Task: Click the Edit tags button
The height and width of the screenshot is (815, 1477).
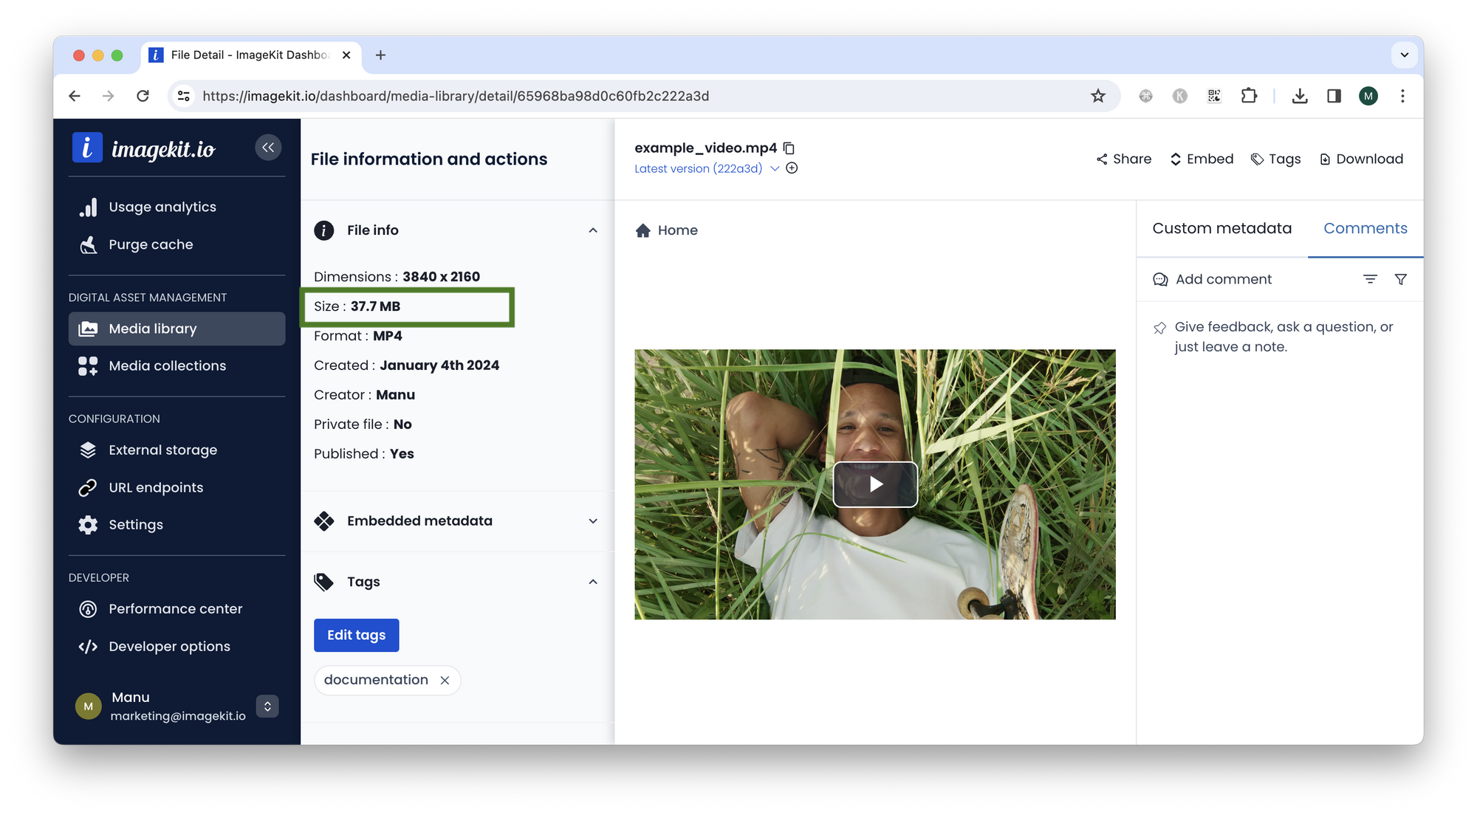Action: pyautogui.click(x=357, y=636)
